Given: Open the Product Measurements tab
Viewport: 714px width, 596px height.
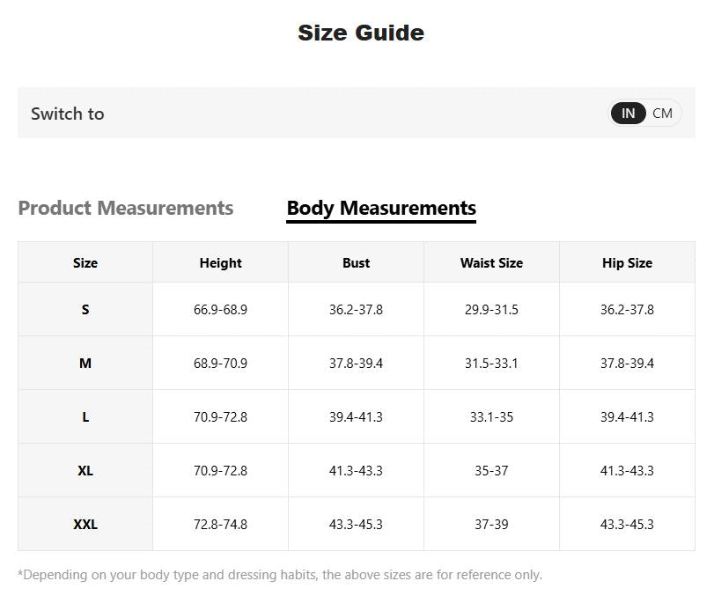Looking at the screenshot, I should pyautogui.click(x=126, y=208).
